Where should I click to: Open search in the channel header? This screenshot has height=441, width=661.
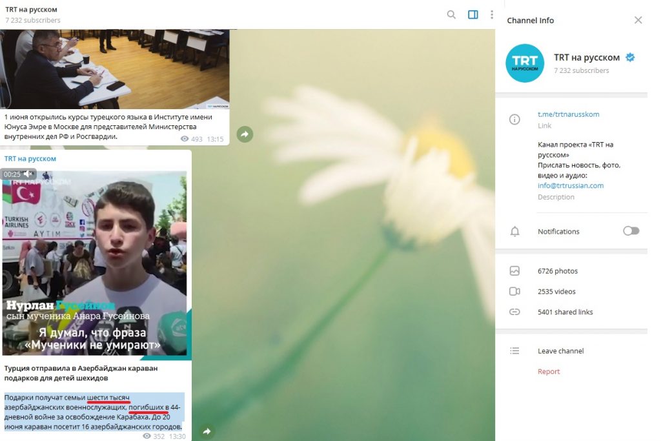coord(451,15)
